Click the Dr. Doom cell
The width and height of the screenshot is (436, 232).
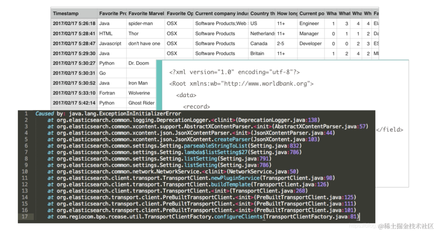[141, 63]
